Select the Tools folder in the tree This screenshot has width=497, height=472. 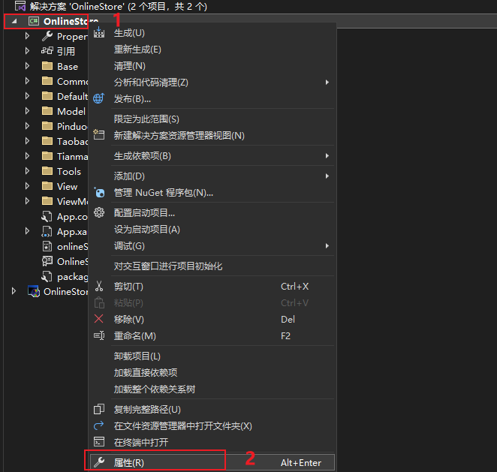click(x=68, y=171)
